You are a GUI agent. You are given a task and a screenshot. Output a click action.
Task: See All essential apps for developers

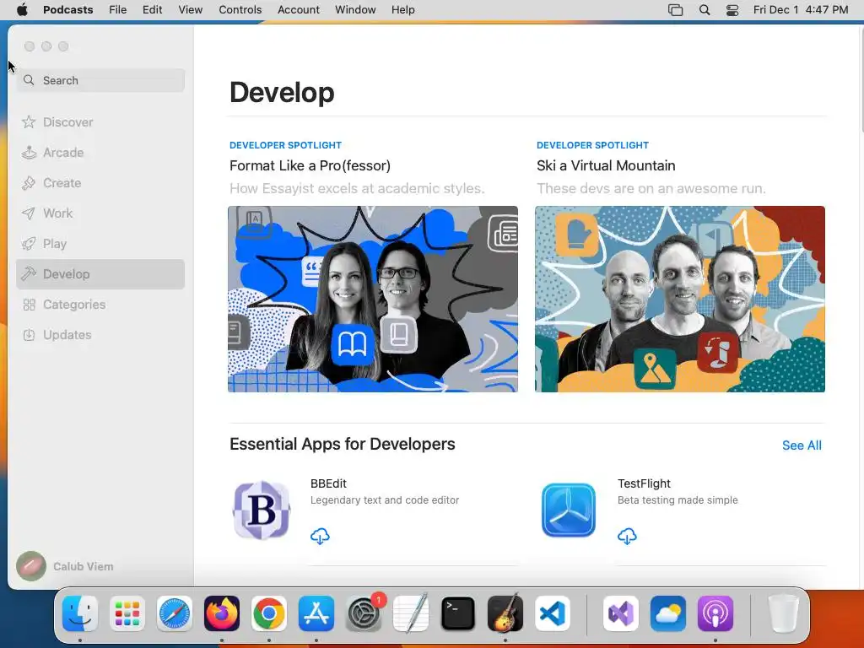tap(802, 445)
